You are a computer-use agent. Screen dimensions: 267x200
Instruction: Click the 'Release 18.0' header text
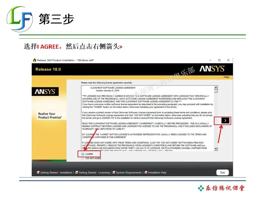click(48, 69)
